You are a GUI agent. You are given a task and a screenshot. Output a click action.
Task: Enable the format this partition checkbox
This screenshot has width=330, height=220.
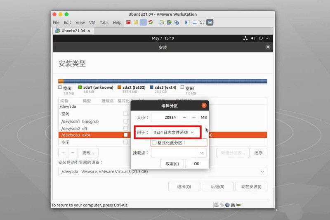pyautogui.click(x=154, y=143)
